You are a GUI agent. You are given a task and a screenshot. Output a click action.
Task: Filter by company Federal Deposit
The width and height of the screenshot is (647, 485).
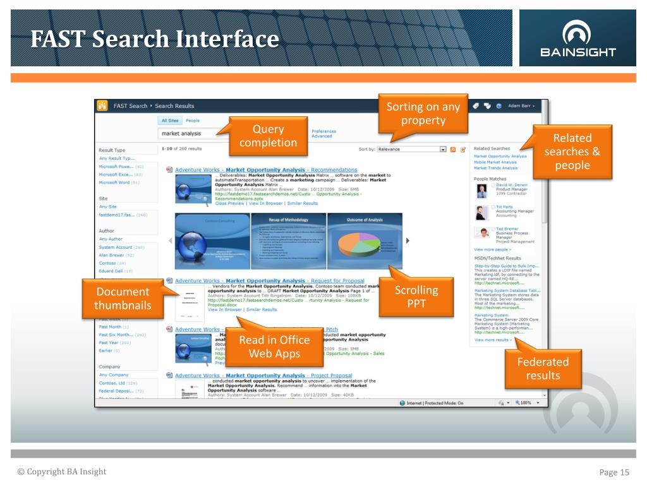click(121, 391)
